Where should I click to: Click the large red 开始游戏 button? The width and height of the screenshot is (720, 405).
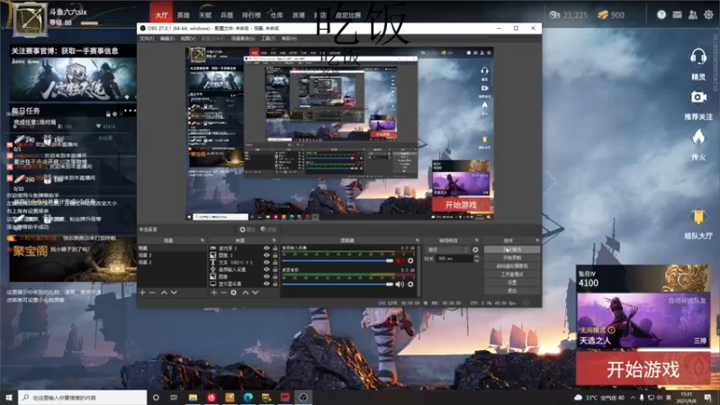pyautogui.click(x=643, y=369)
